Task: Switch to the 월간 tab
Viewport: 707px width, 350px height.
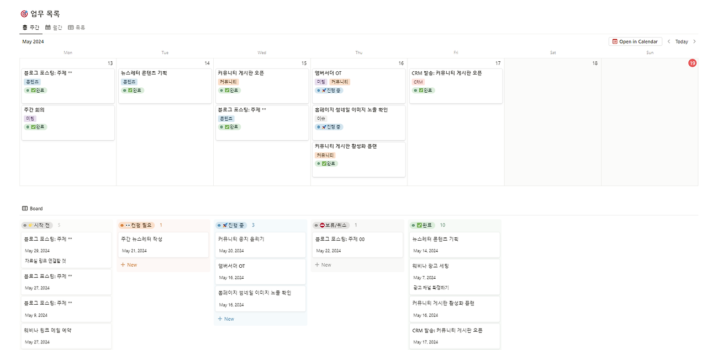Action: click(x=55, y=26)
